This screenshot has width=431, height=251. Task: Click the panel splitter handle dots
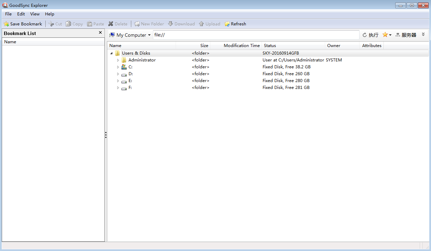(106, 135)
